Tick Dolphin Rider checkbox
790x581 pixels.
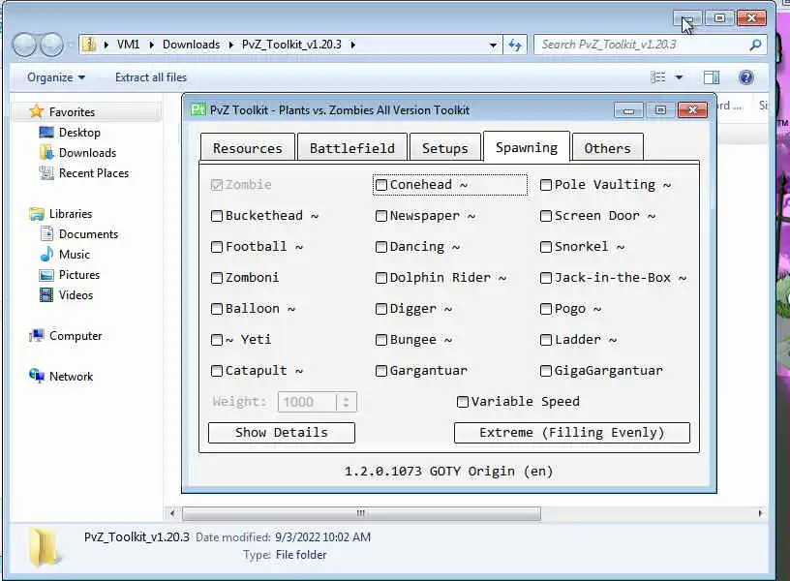(381, 278)
